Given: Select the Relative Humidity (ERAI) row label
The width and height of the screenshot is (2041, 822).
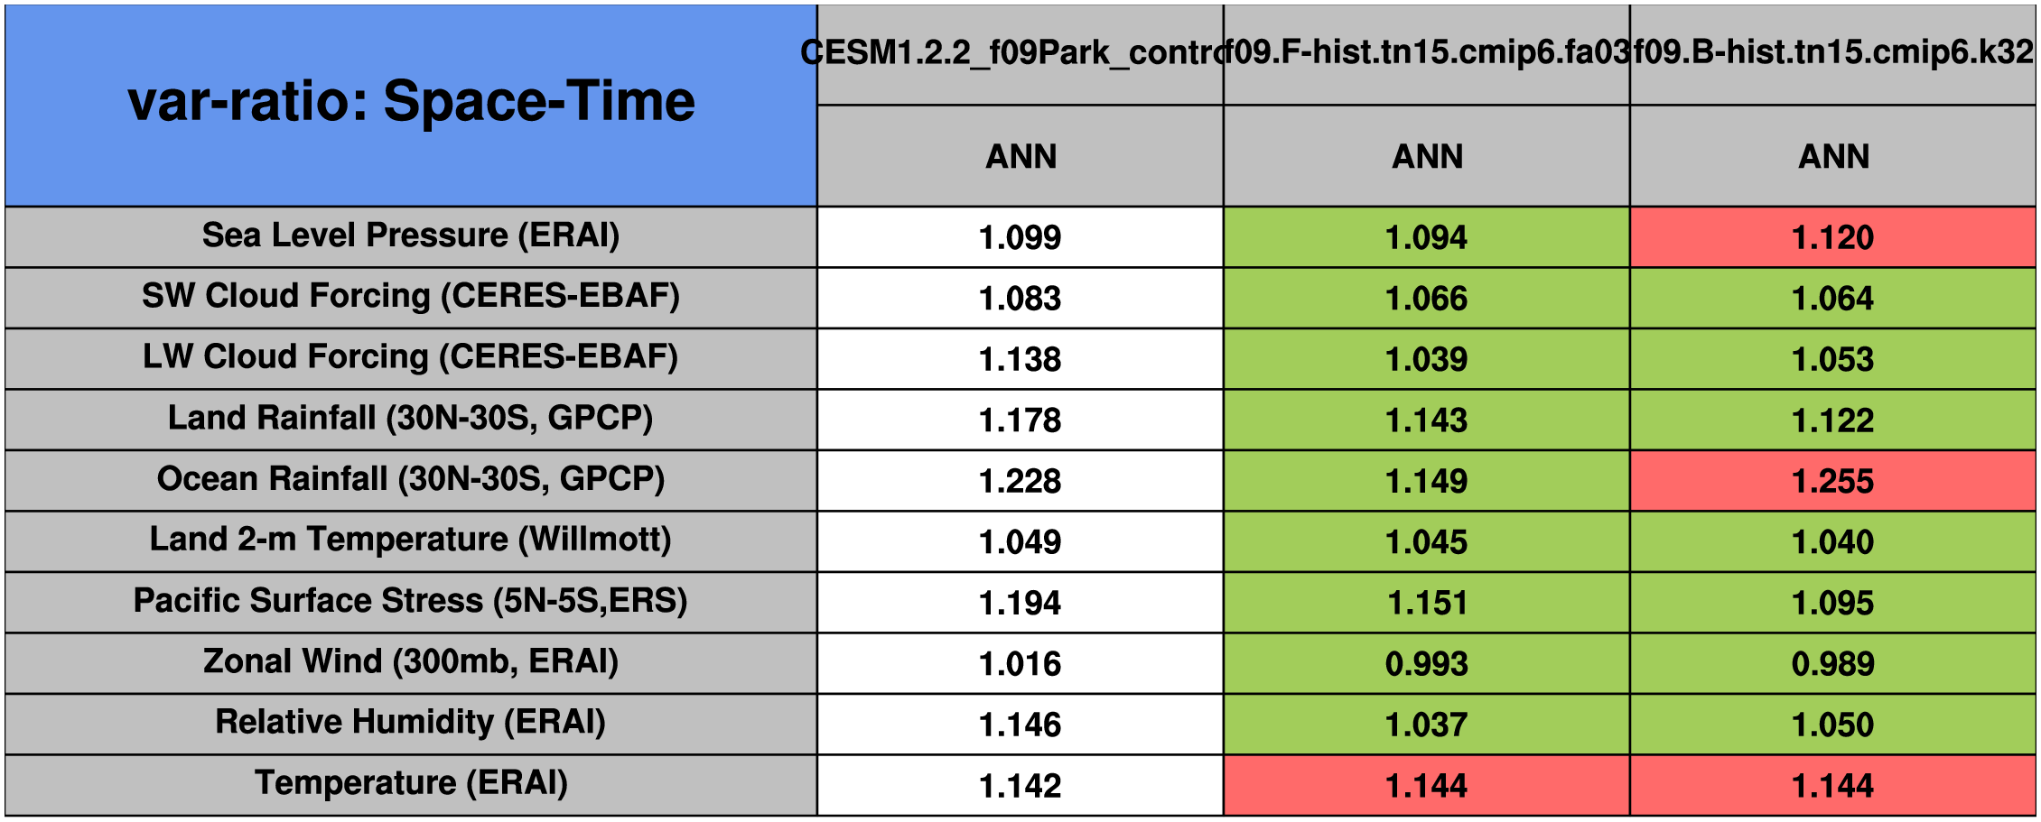Looking at the screenshot, I should click(411, 723).
